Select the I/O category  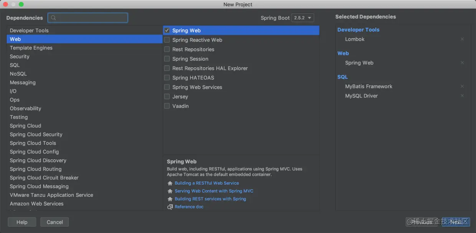click(x=84, y=91)
